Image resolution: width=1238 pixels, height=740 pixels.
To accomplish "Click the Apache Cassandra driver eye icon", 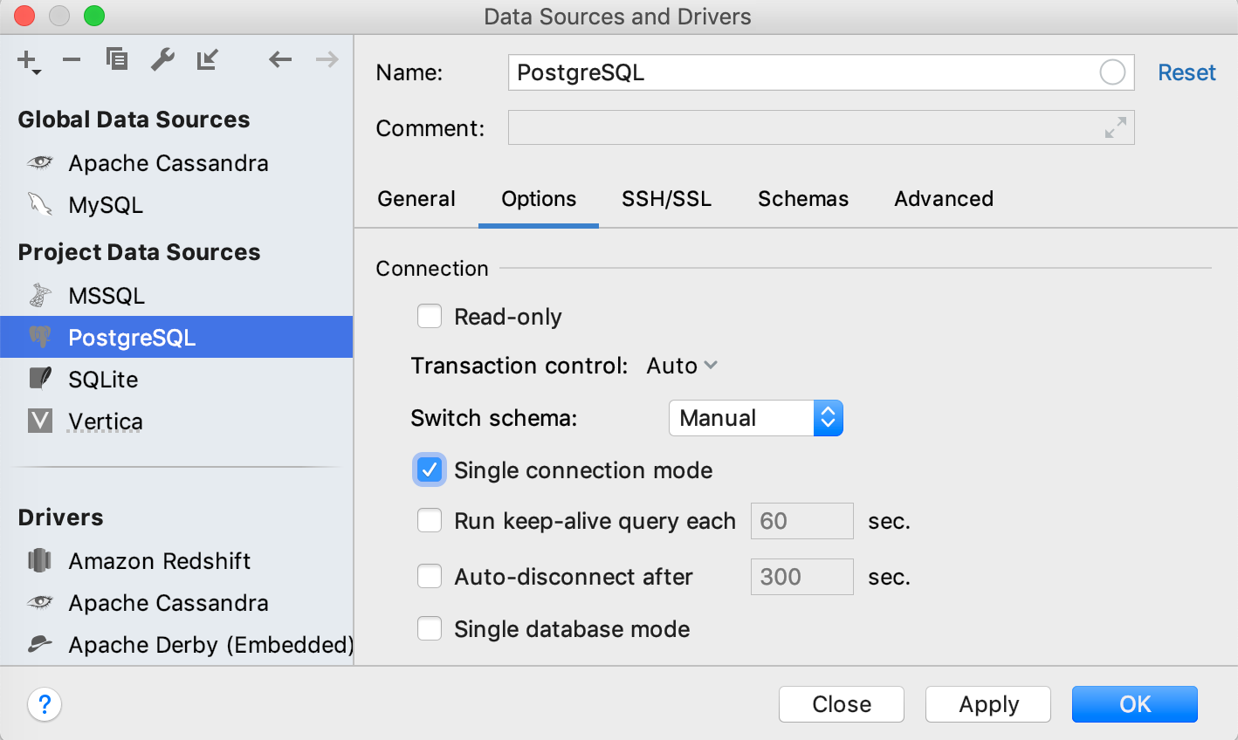I will (x=40, y=602).
